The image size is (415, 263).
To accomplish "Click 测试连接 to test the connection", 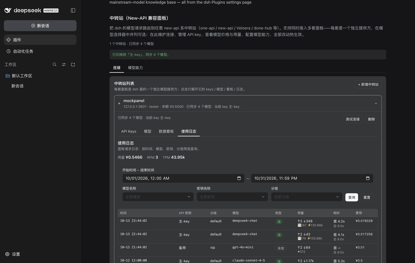I will pyautogui.click(x=352, y=119).
